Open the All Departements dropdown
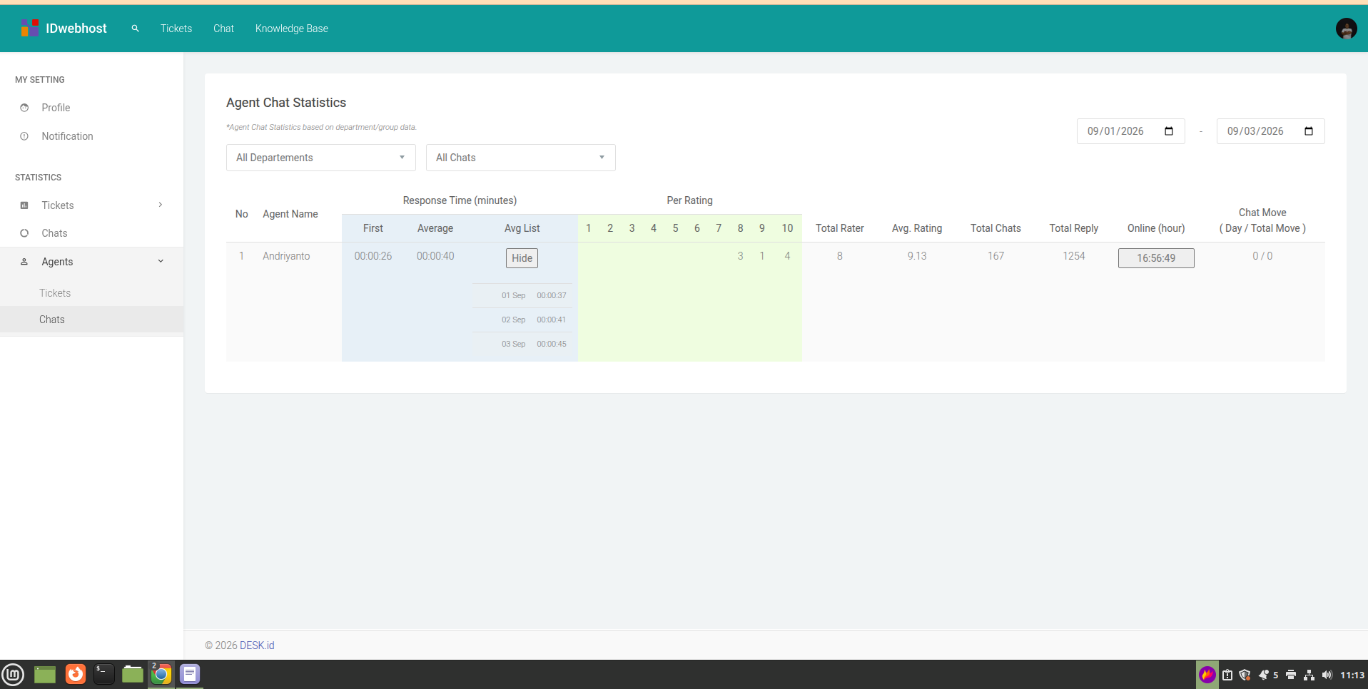This screenshot has height=689, width=1368. 321,158
